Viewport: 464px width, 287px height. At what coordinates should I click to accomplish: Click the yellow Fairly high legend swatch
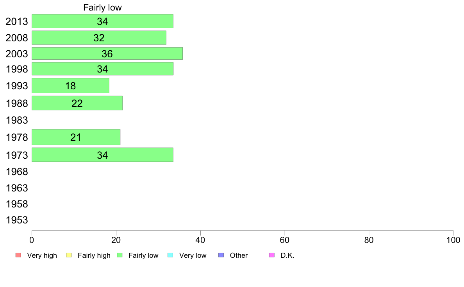point(69,255)
